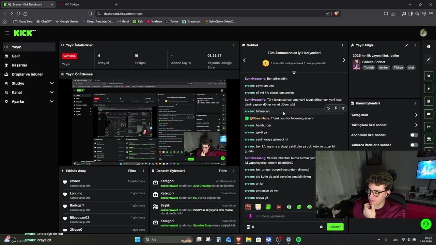The image size is (436, 245).
Task: Delete the lahmacun chat message with the trash icon
Action: 343,108
